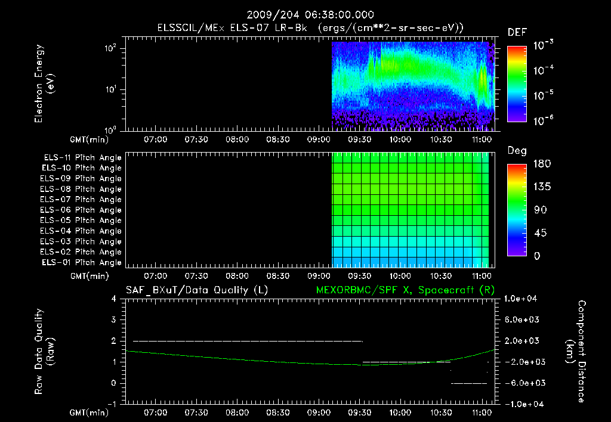The height and width of the screenshot is (422, 611).
Task: Select the green MEXORBMC/SPF X, Spacecraft (R) title
Action: (405, 290)
